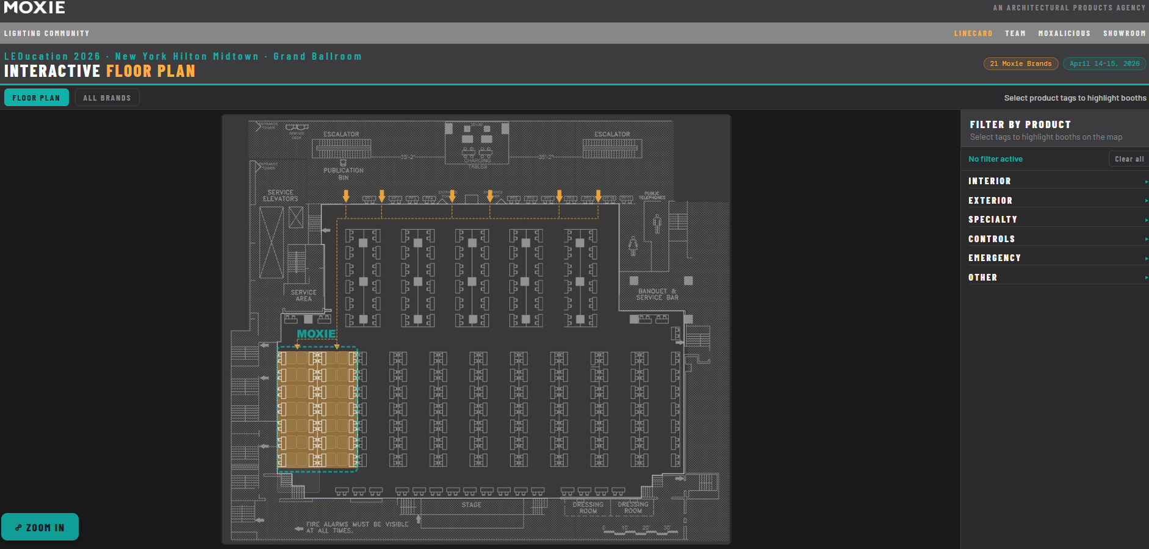Viewport: 1149px width, 549px height.
Task: Click the Banquet & Service Bar label
Action: click(657, 295)
